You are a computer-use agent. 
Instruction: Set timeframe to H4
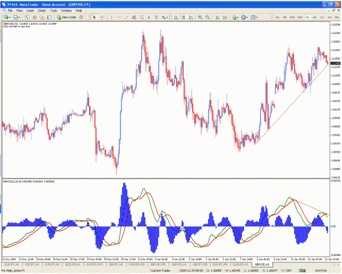click(x=315, y=17)
